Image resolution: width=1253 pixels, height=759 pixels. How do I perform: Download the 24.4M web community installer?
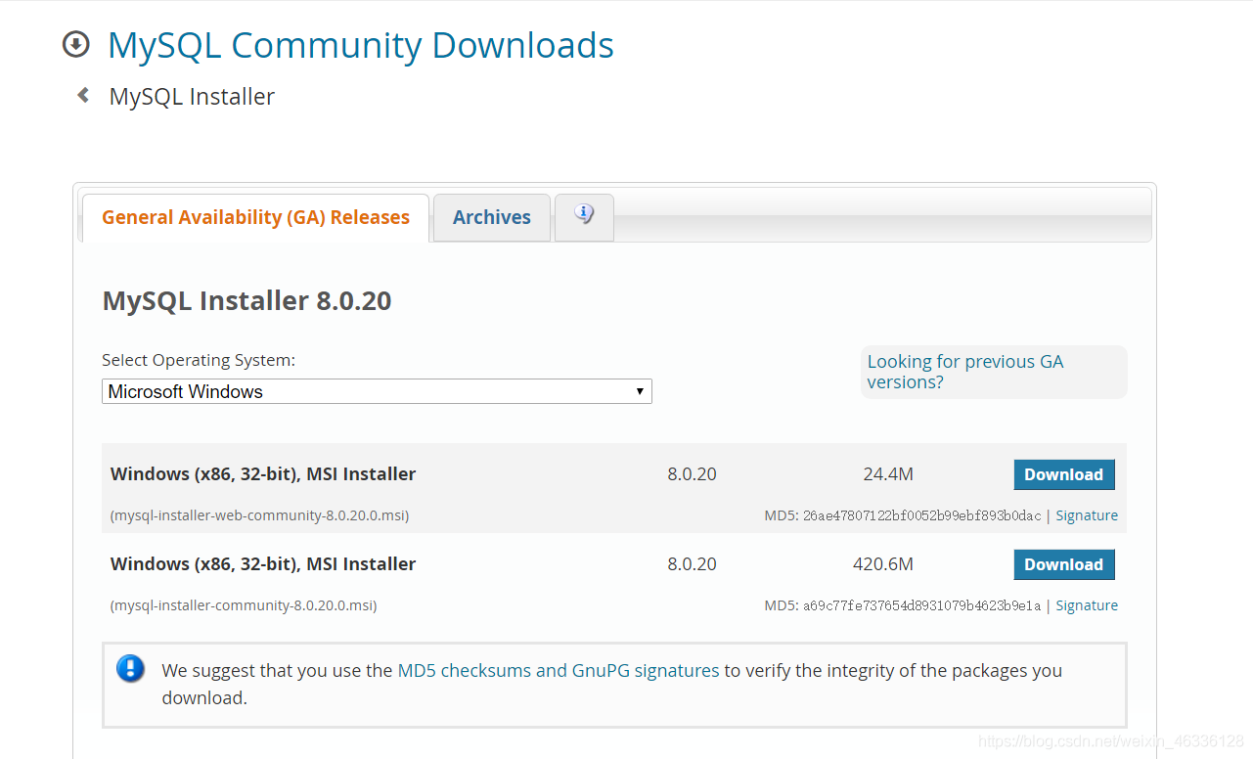pyautogui.click(x=1064, y=474)
